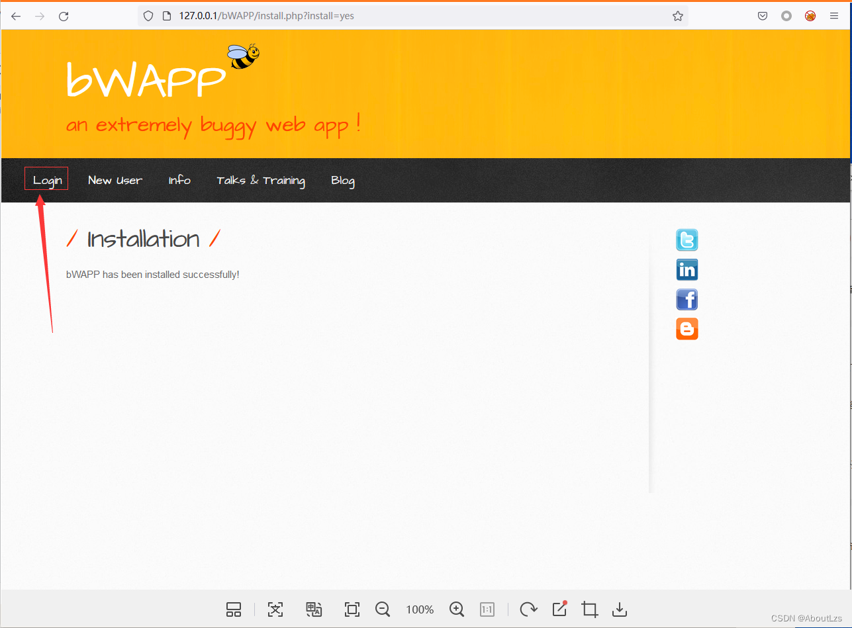Click the bee mascot logo
This screenshot has height=628, width=852.
243,56
